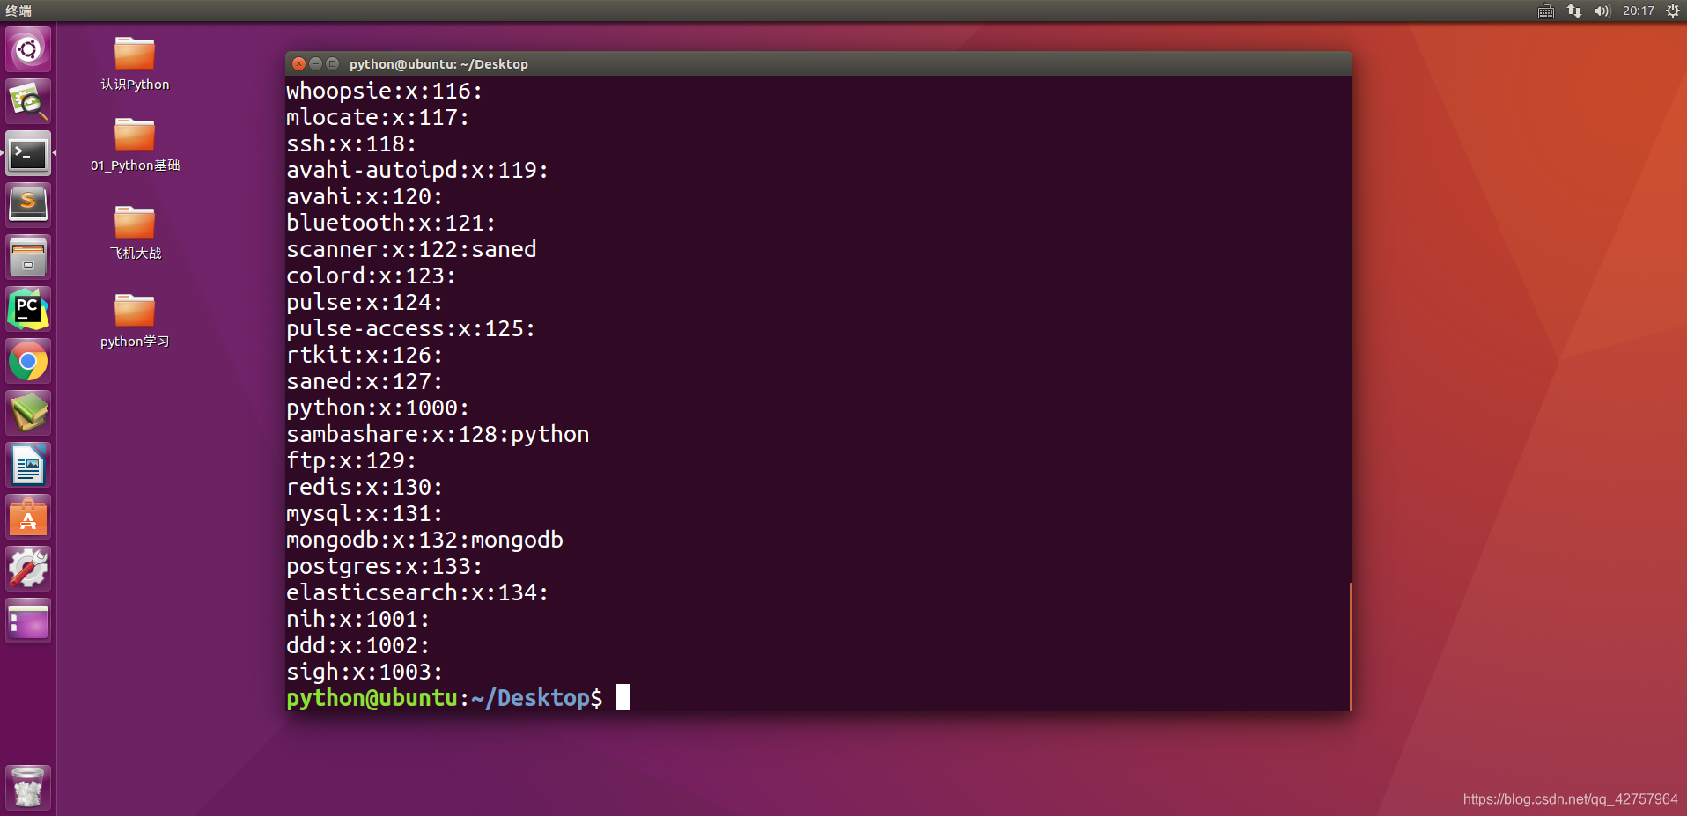Open the Ubuntu Dash search launcher
The image size is (1687, 816).
pyautogui.click(x=28, y=49)
